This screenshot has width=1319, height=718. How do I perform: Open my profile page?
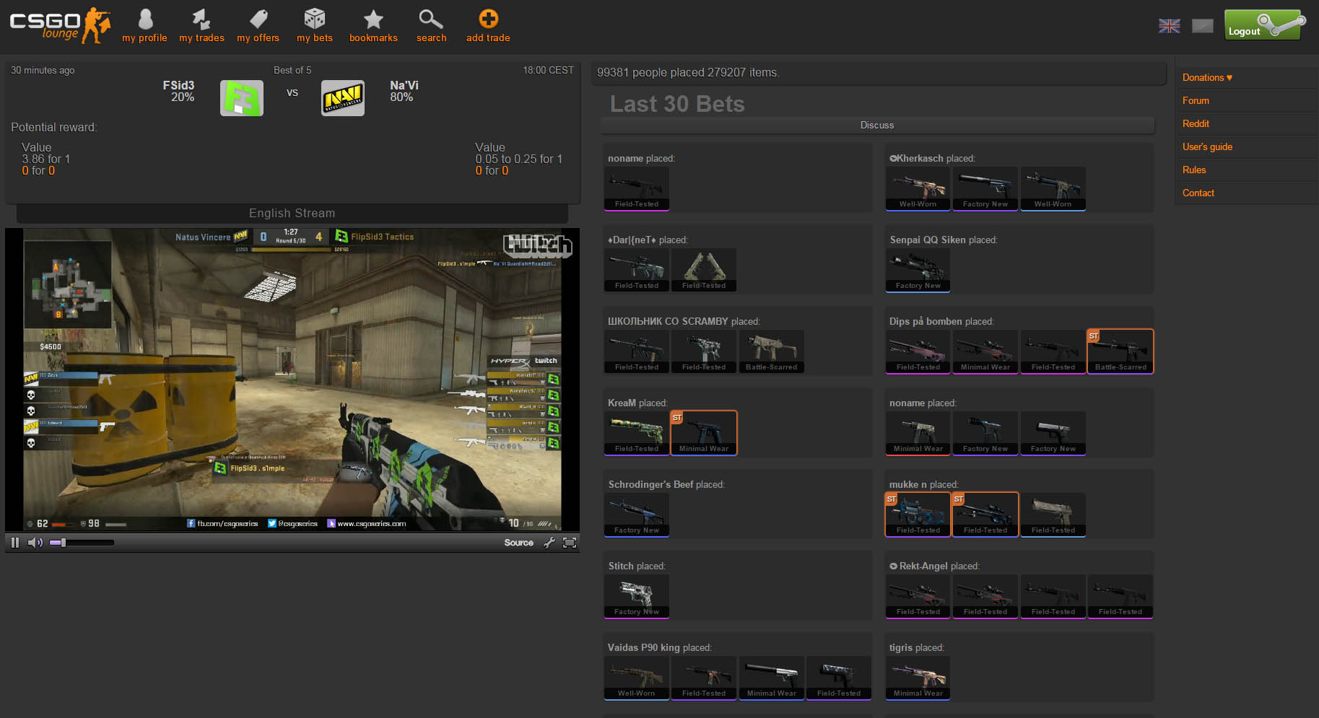pos(144,26)
